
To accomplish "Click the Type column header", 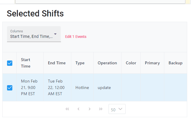I will point(80,63).
